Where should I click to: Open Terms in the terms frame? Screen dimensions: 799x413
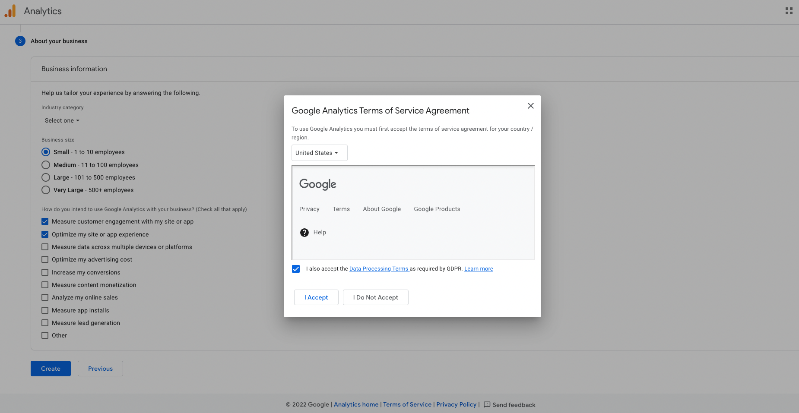(x=341, y=209)
